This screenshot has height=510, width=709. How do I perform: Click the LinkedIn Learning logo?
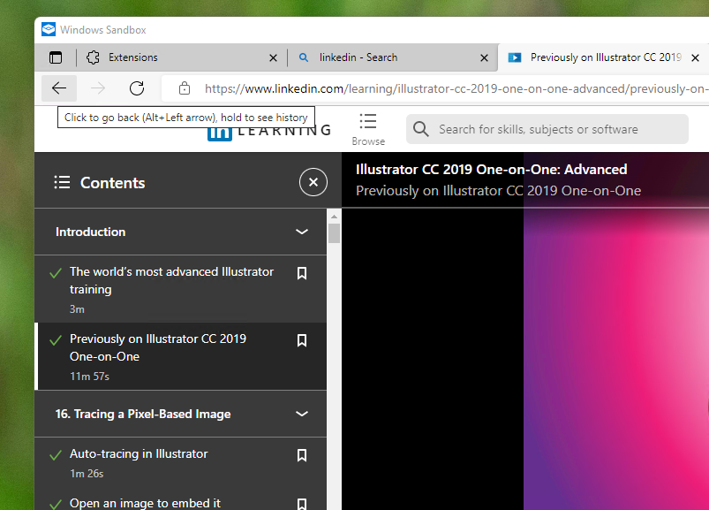[x=269, y=131]
